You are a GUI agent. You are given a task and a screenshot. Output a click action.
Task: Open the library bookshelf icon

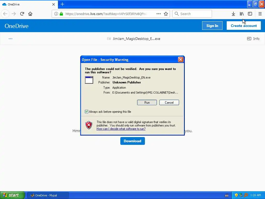pos(242,14)
